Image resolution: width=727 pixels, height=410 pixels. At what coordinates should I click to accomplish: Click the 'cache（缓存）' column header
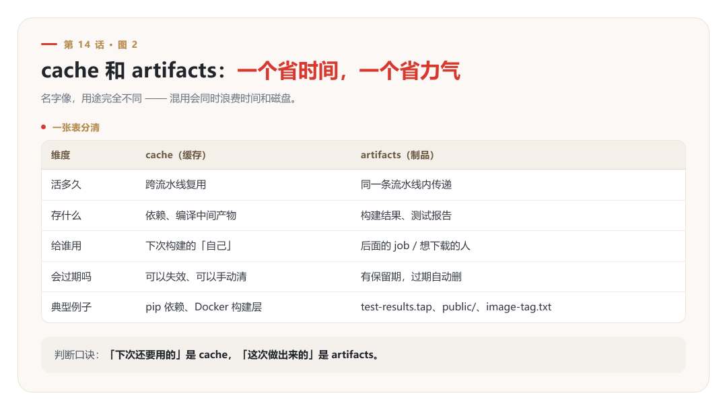[176, 155]
